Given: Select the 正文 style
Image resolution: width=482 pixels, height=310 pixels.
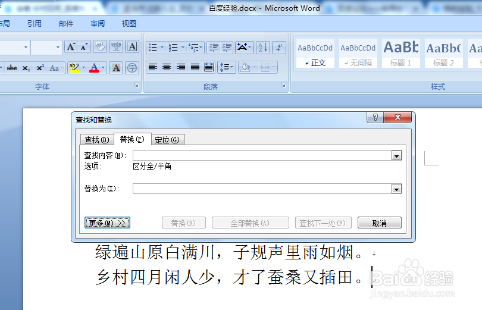Looking at the screenshot, I should (x=315, y=54).
